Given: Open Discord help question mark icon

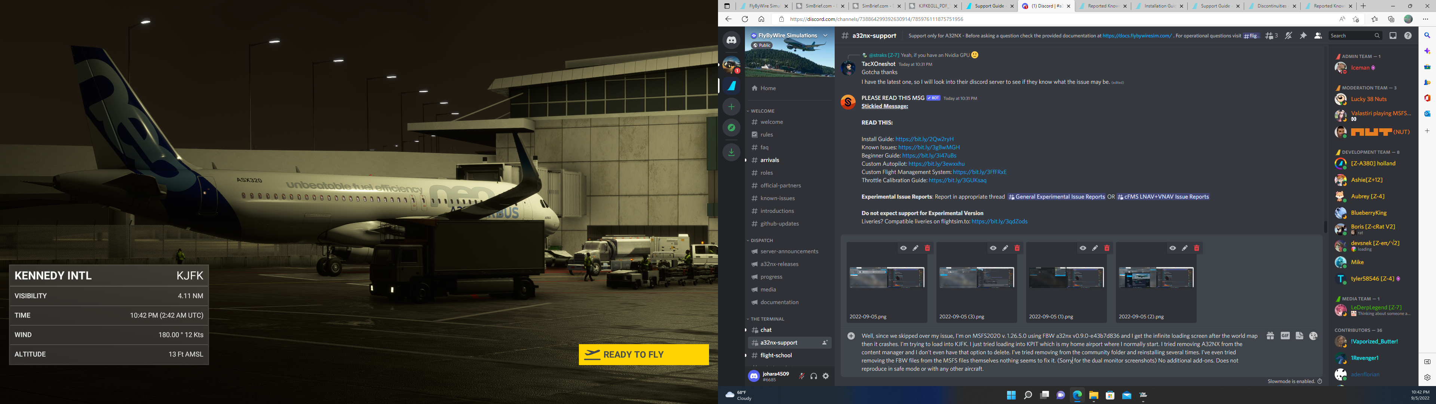Looking at the screenshot, I should (1408, 36).
